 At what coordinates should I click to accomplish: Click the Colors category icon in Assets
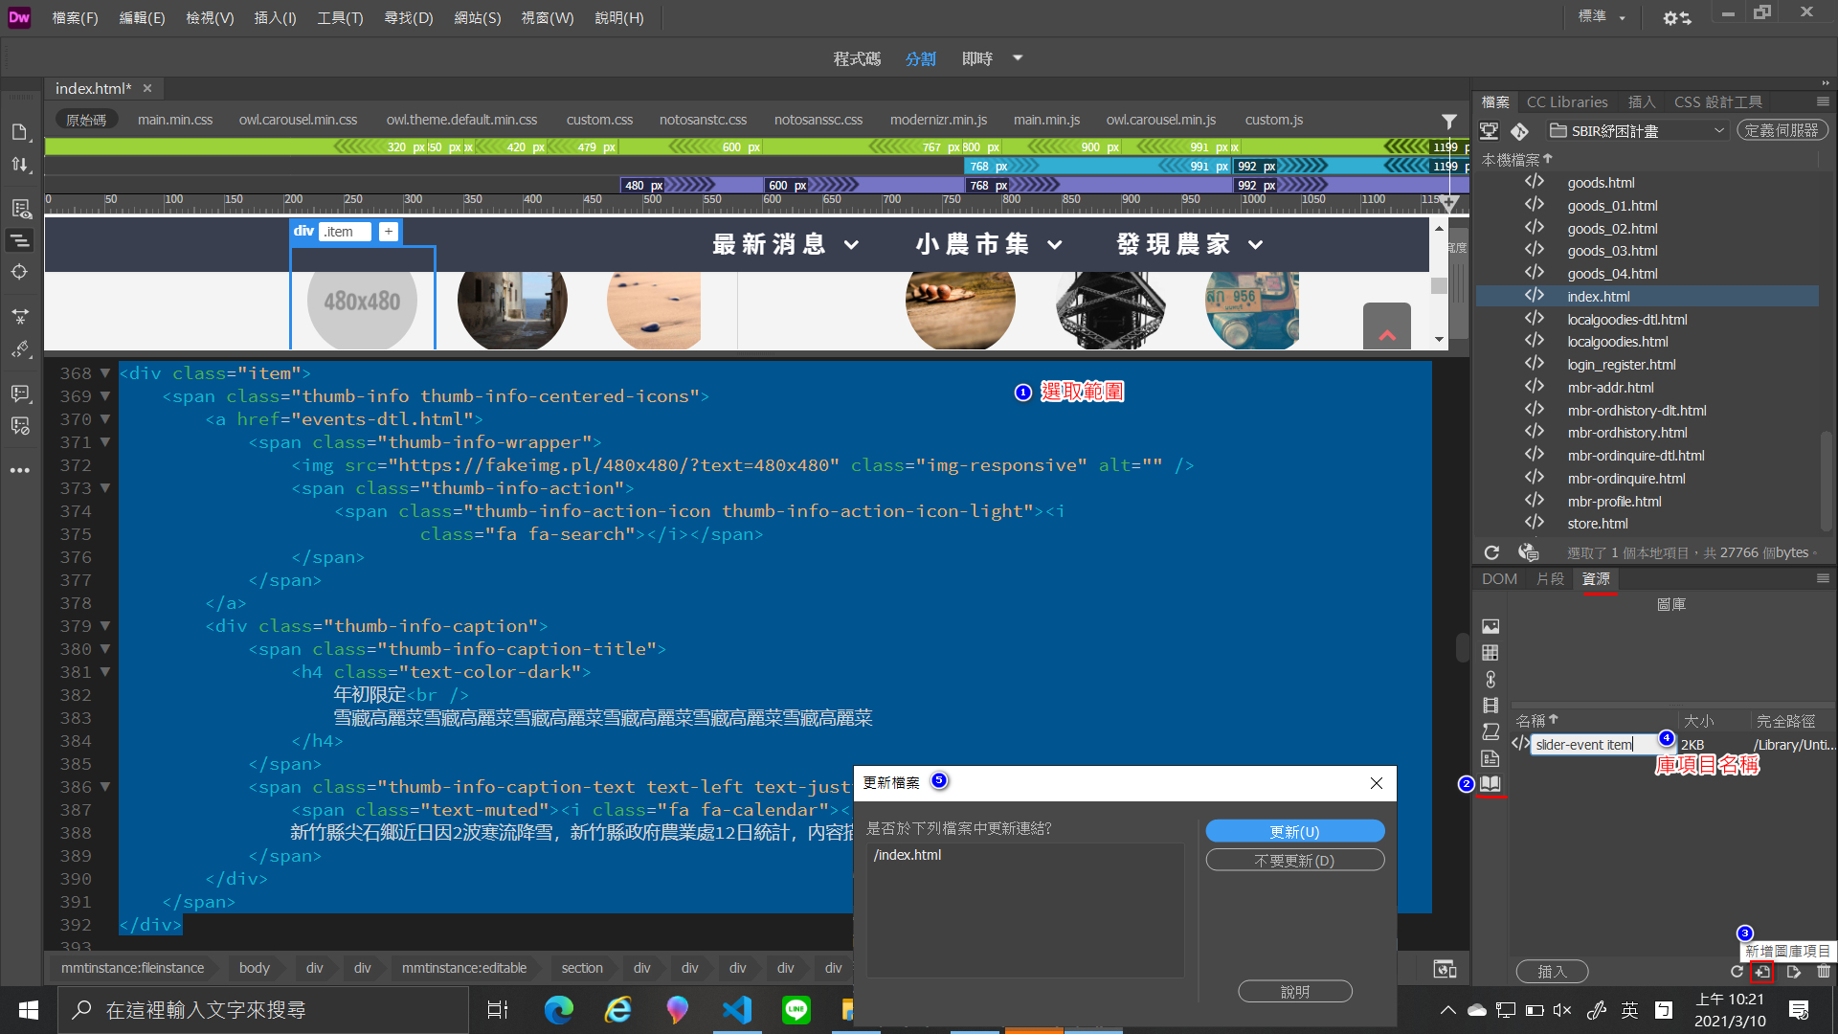pos(1491,653)
